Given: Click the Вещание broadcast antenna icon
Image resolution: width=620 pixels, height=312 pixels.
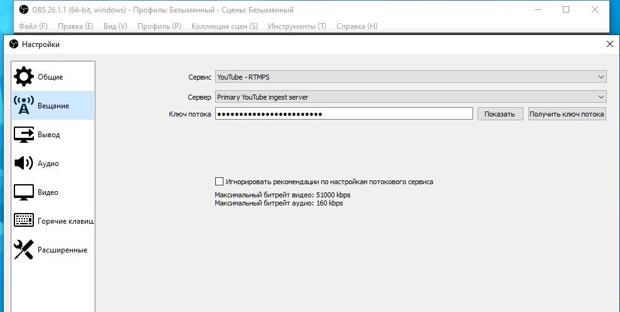Looking at the screenshot, I should pyautogui.click(x=24, y=105).
